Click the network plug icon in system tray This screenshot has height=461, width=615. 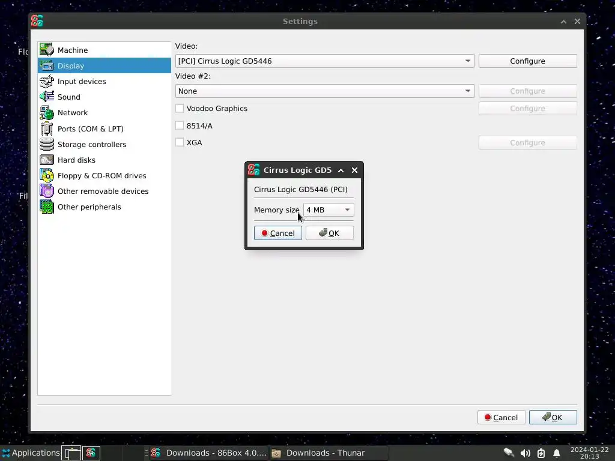pyautogui.click(x=509, y=453)
